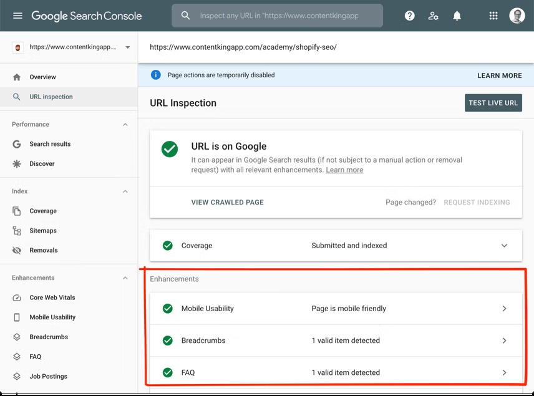Open the Google apps grid icon
Viewport: 534px width, 396px height.
(x=493, y=16)
